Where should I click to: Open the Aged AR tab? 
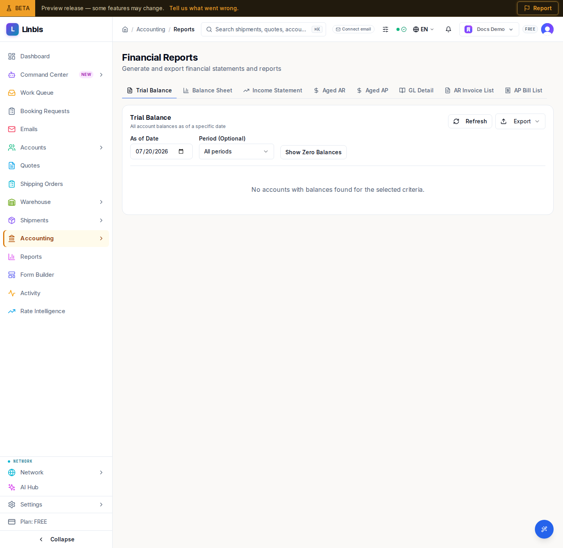click(x=330, y=90)
